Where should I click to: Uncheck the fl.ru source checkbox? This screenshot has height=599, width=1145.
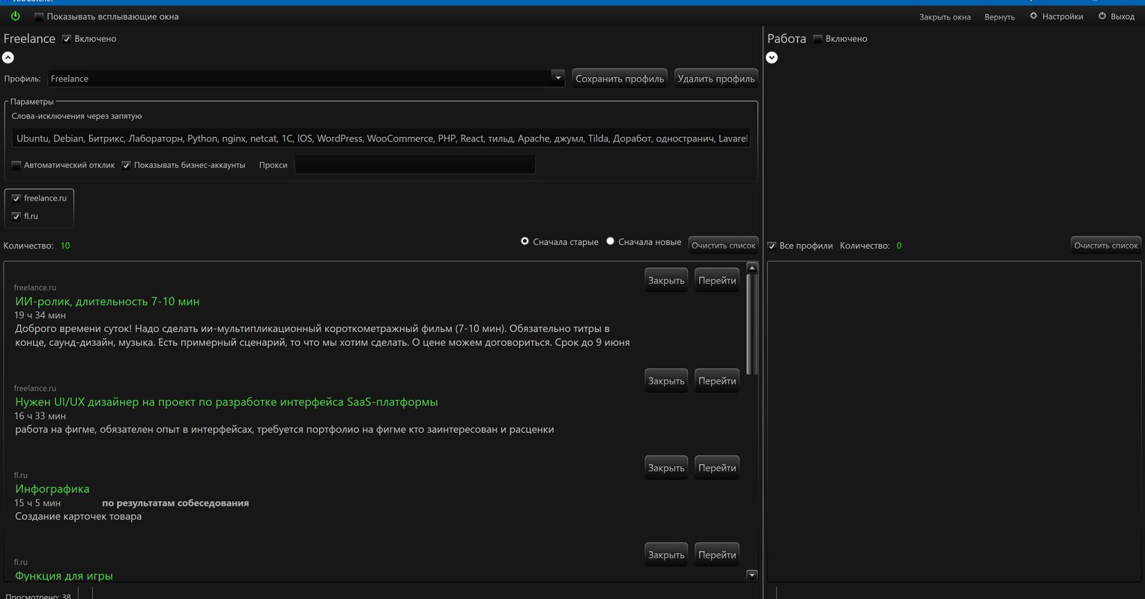tap(16, 216)
